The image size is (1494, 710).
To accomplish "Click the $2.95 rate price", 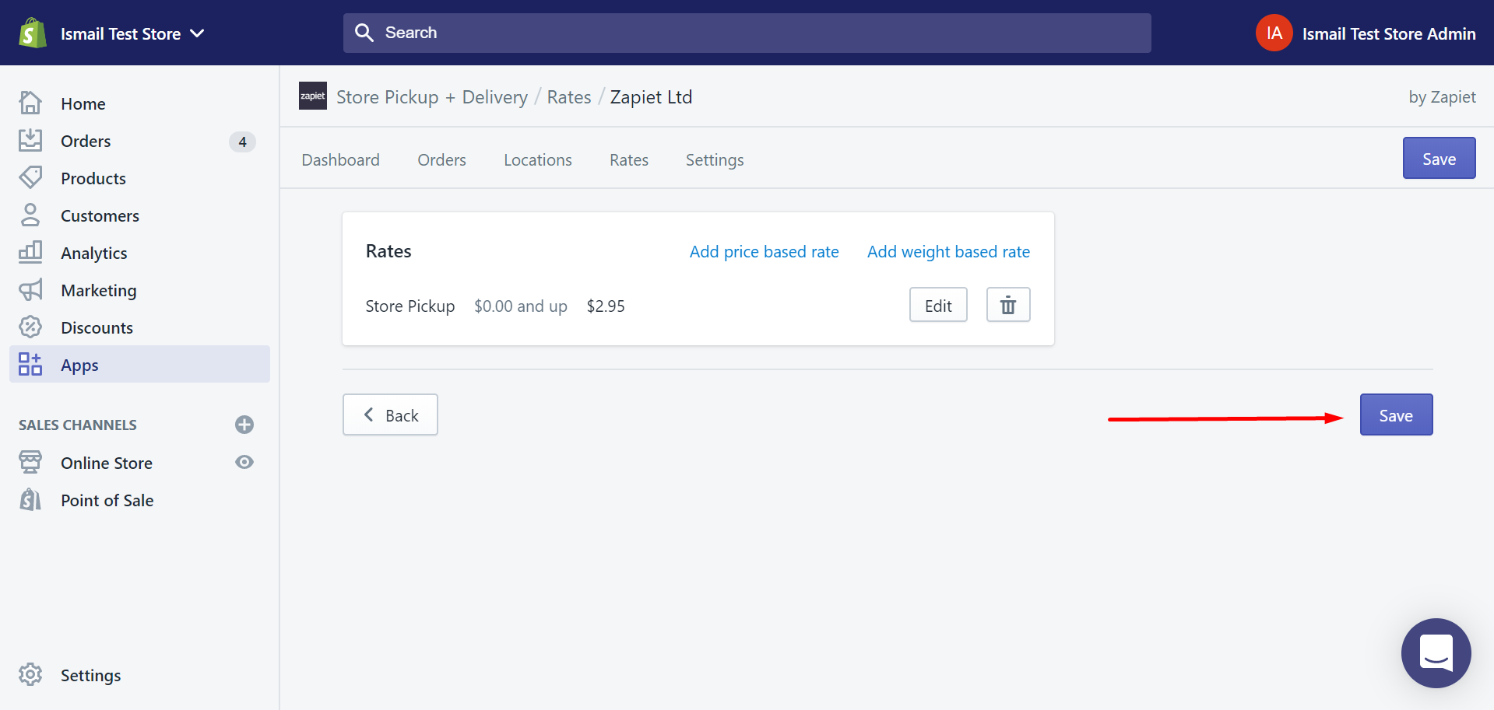I will (606, 306).
